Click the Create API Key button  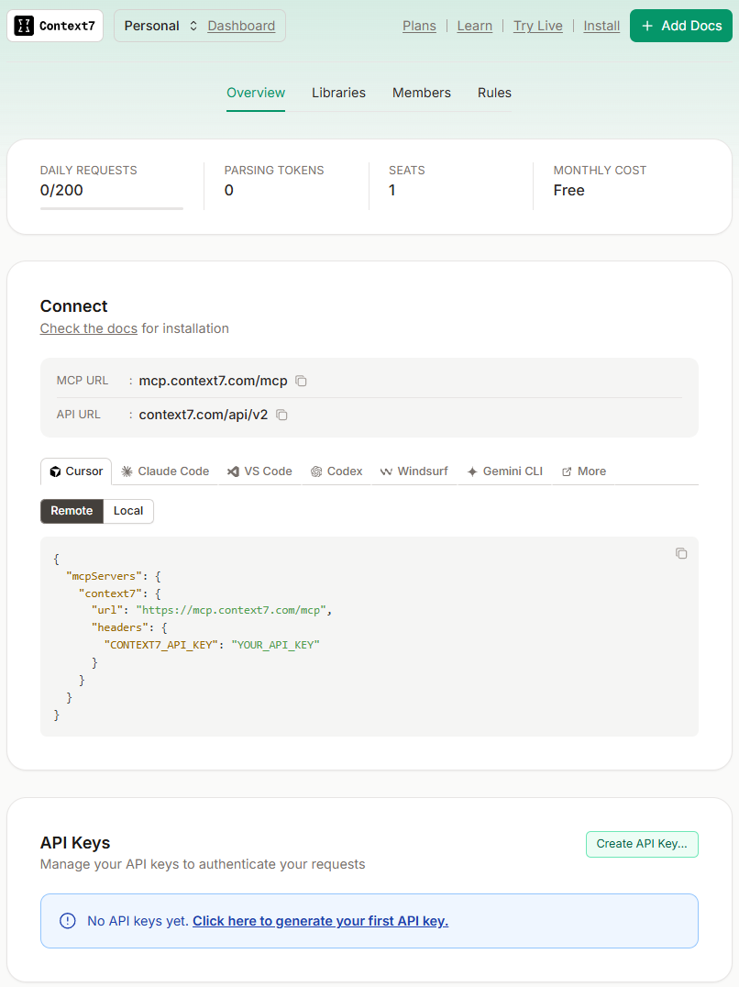pos(642,844)
